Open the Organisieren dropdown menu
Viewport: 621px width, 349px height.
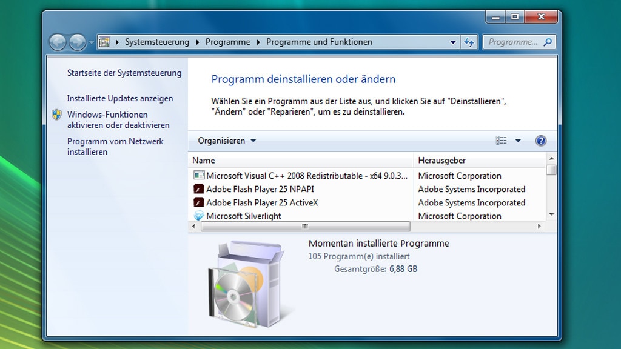(x=227, y=141)
